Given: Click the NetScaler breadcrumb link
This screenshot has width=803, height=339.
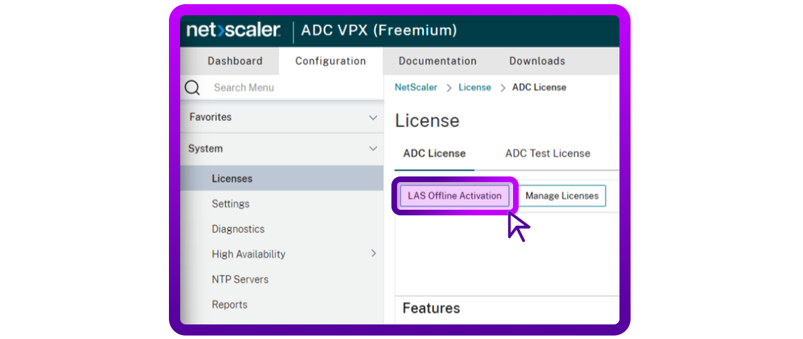Looking at the screenshot, I should [416, 88].
